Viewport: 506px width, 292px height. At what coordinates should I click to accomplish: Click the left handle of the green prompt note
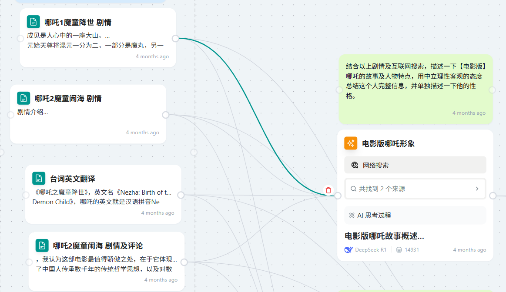point(339,90)
